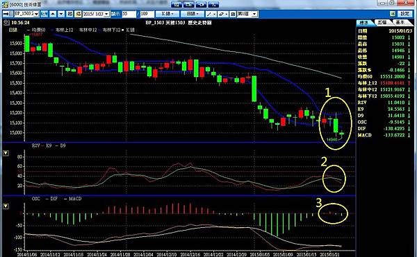Image resolution: width=417 pixels, height=257 pixels.
Task: Open the 第1組 group dropdown
Action: point(254,14)
